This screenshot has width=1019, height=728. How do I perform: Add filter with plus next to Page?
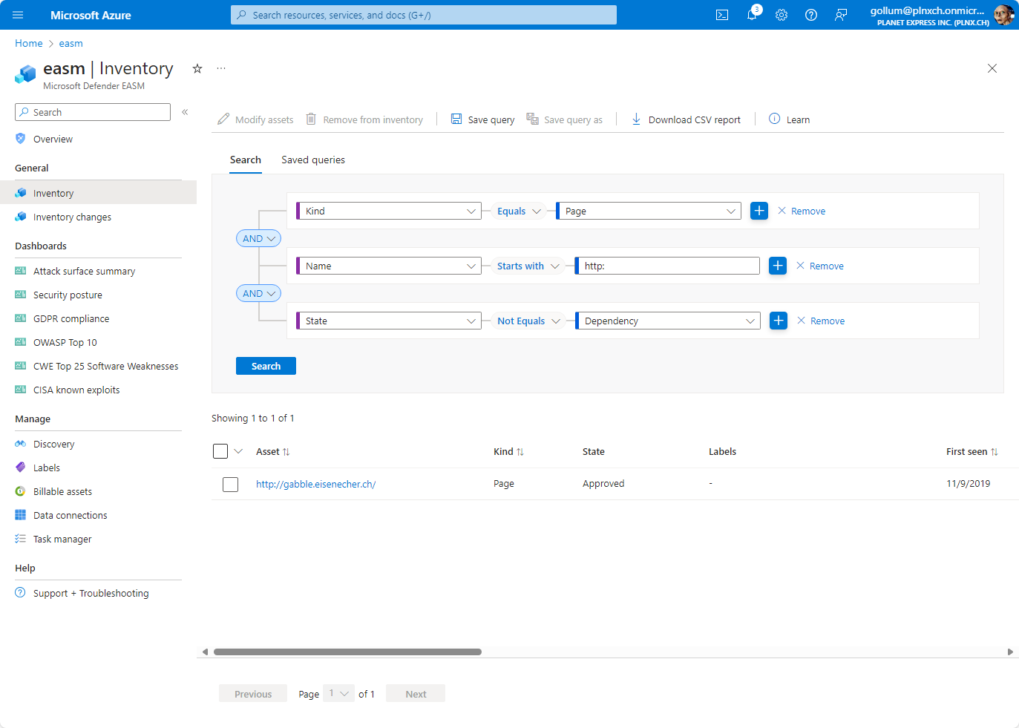(759, 211)
